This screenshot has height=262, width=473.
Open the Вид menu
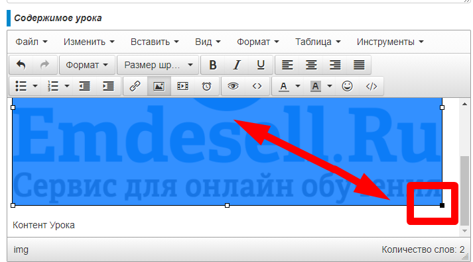point(208,42)
